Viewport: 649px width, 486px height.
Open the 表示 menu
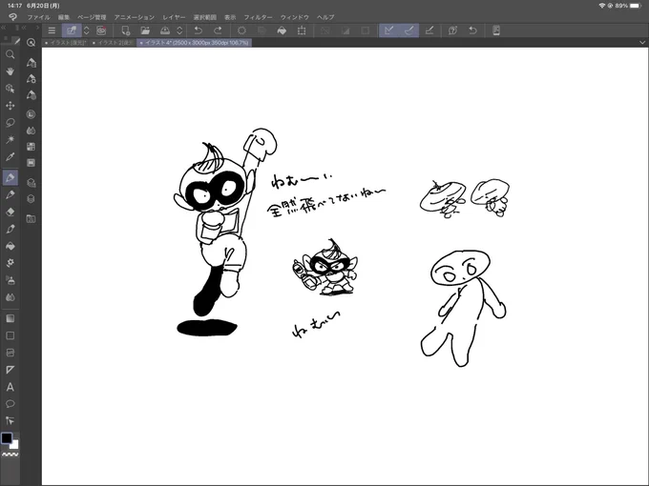click(x=230, y=17)
